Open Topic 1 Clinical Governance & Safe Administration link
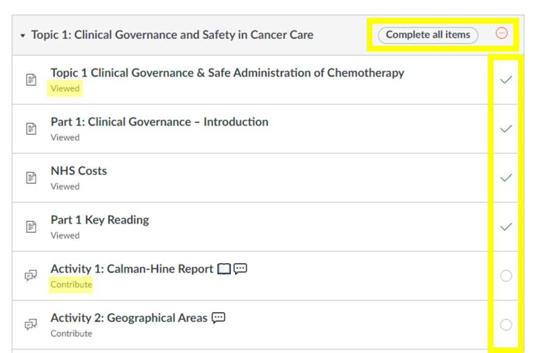 point(227,73)
